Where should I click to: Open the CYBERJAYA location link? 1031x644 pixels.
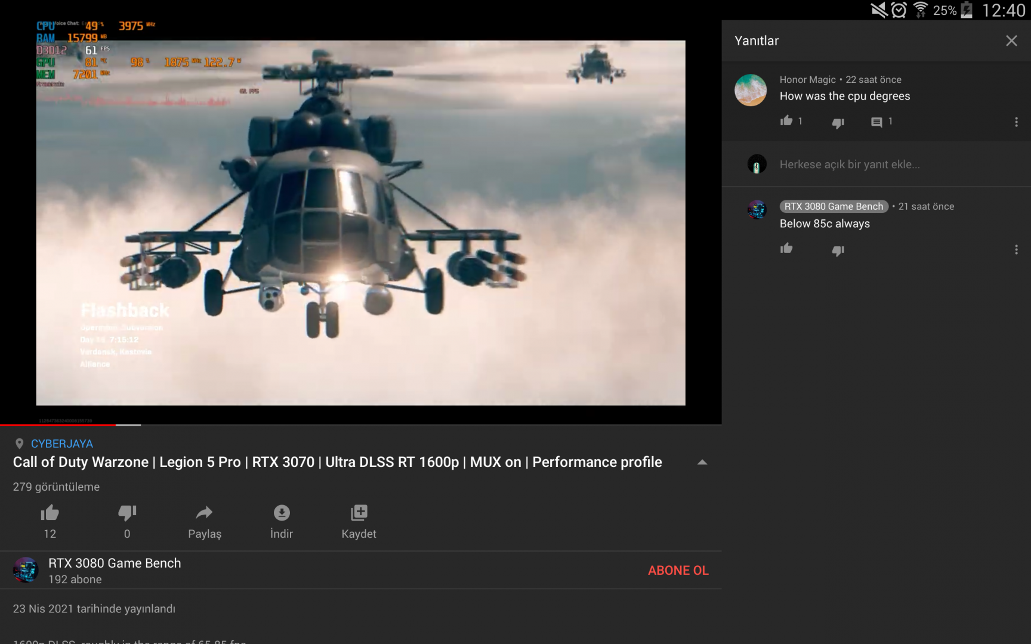click(x=62, y=444)
